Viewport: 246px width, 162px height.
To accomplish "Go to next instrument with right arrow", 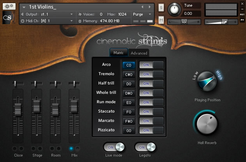I will (150, 7).
